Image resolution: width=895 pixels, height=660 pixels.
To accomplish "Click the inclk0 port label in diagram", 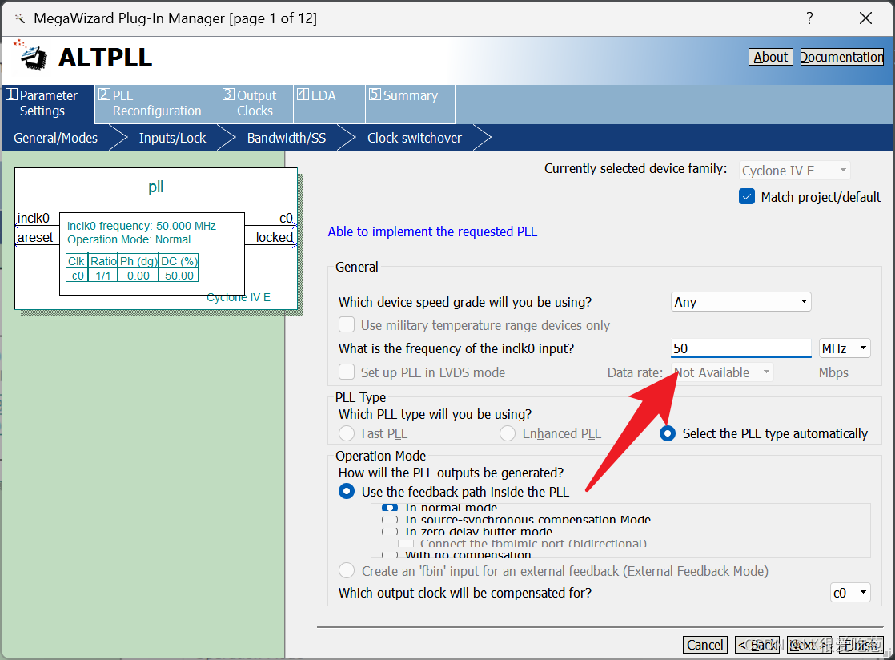I will click(33, 218).
